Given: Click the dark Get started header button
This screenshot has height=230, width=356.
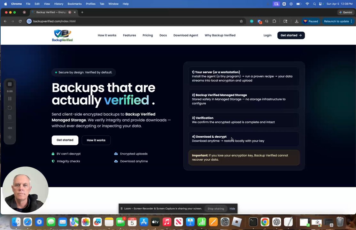Looking at the screenshot, I should (x=291, y=35).
